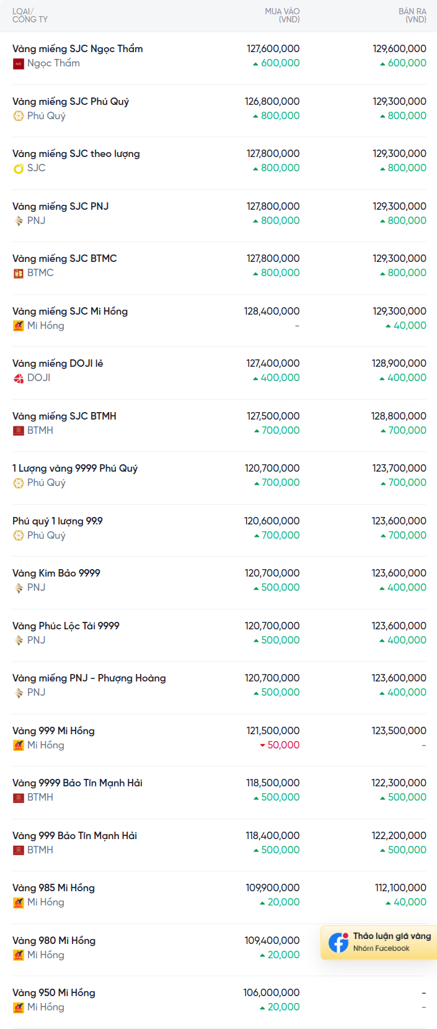The width and height of the screenshot is (437, 1029).
Task: Open Vàng 950 Mi Hồng entry
Action: click(54, 993)
